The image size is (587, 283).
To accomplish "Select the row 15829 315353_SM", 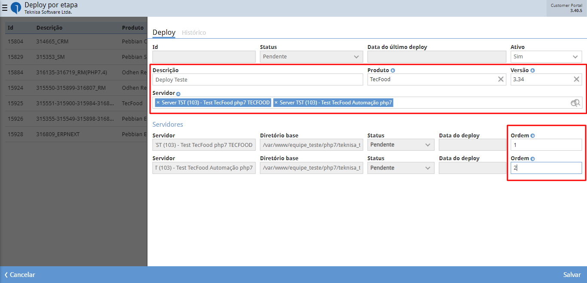I will [76, 57].
